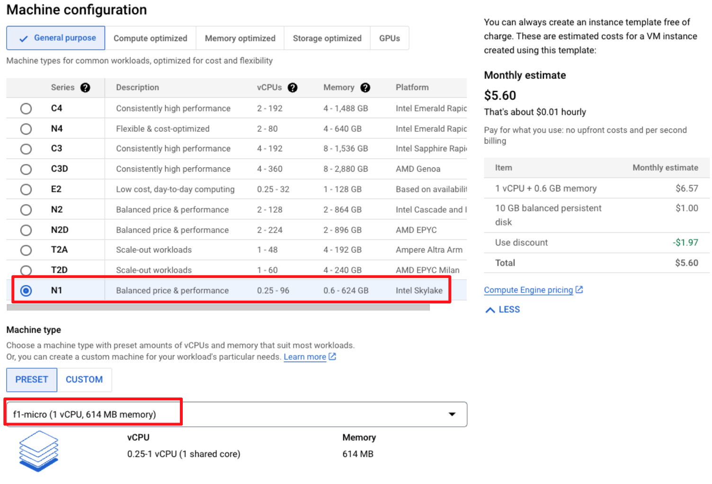
Task: Click the CUSTOM machine type button
Action: coord(84,380)
